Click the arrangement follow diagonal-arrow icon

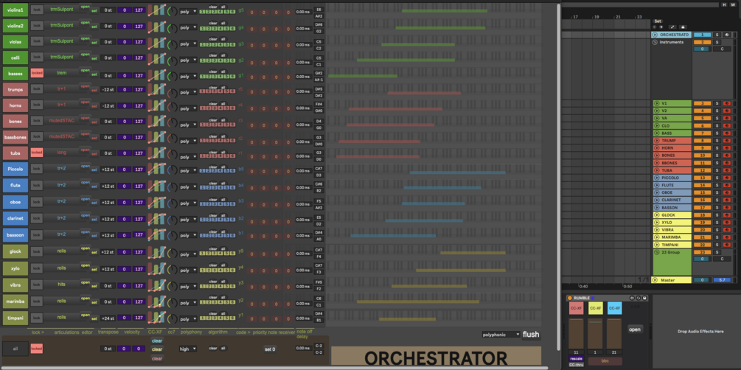coord(672,27)
